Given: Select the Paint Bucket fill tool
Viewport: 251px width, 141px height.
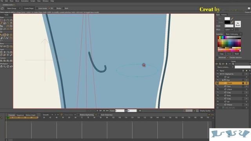Looking at the screenshot, I should tap(8, 35).
